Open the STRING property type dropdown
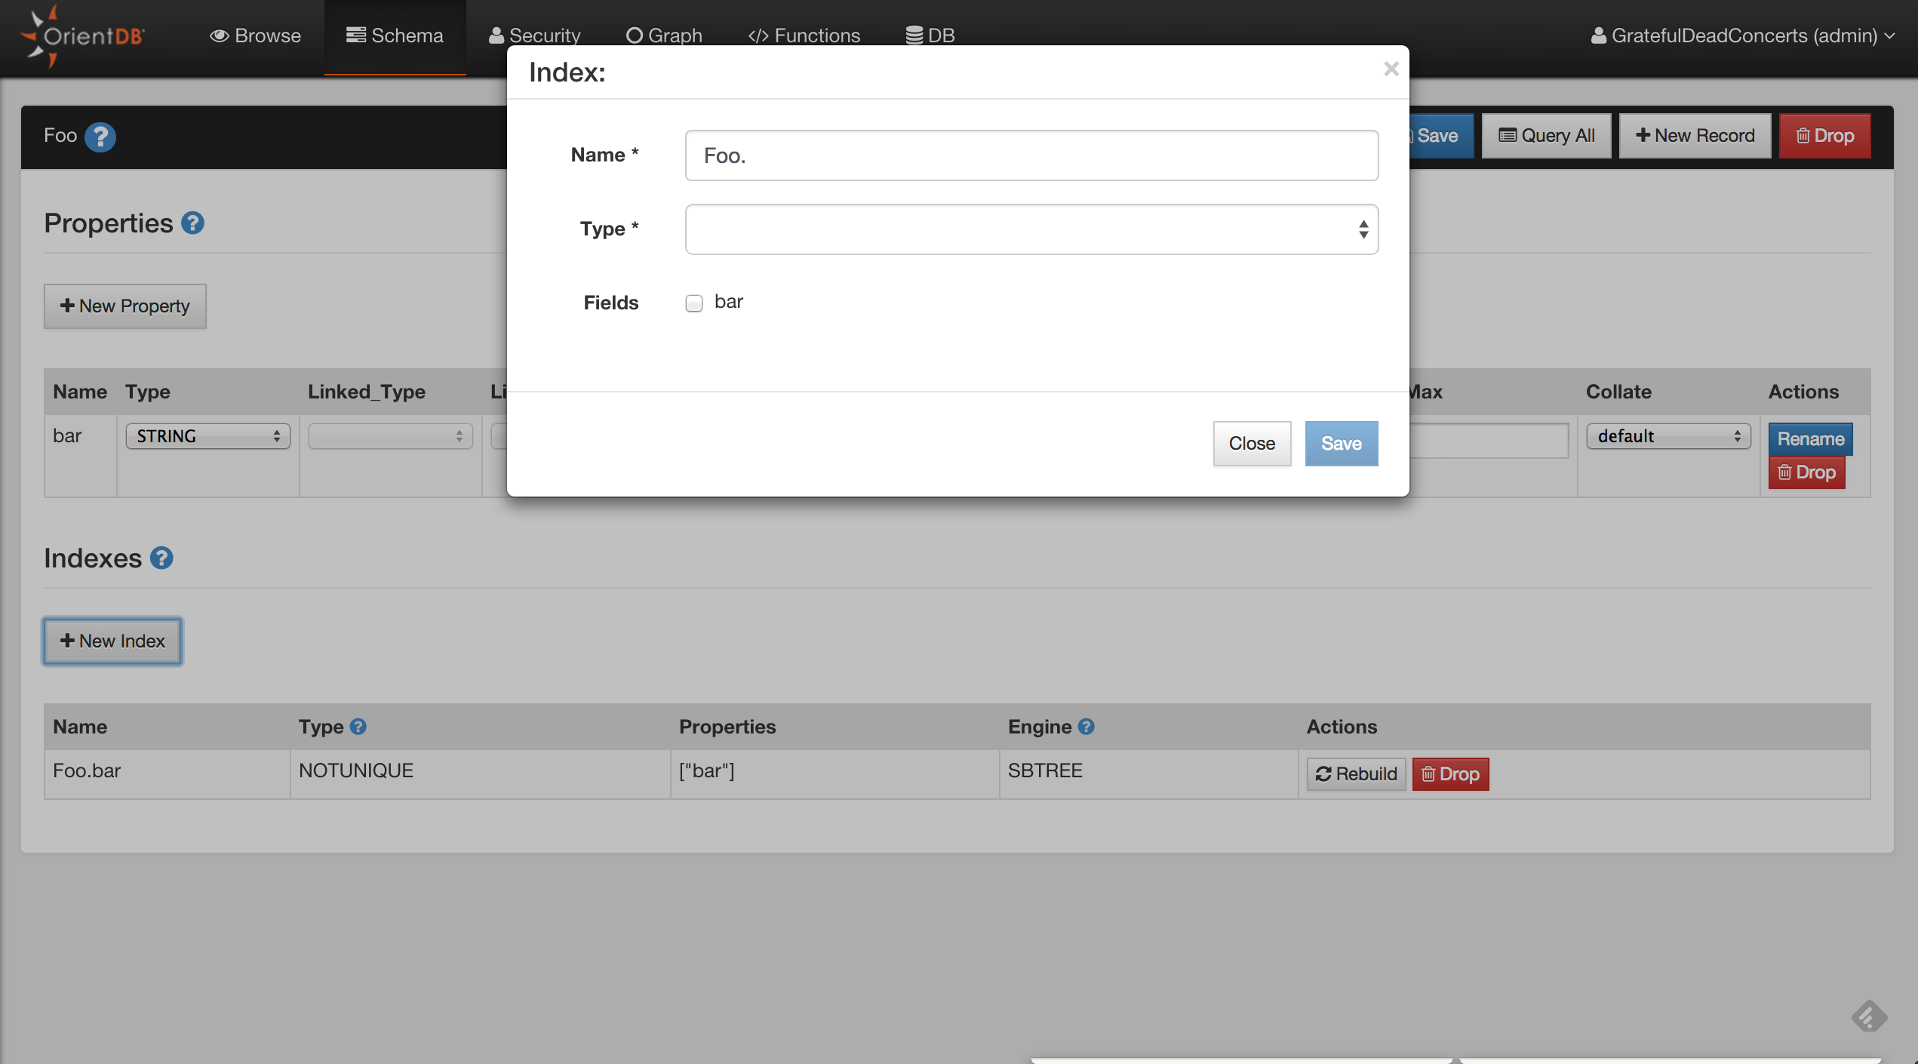1918x1064 pixels. click(x=208, y=436)
